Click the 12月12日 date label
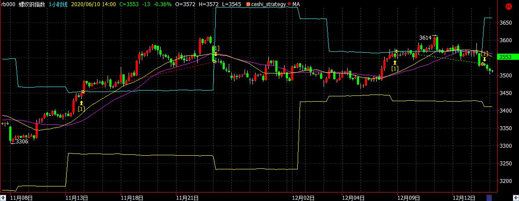519x201 pixels. (x=464, y=198)
